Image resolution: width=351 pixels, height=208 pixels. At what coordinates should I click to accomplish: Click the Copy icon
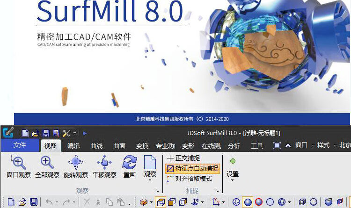click(109, 202)
